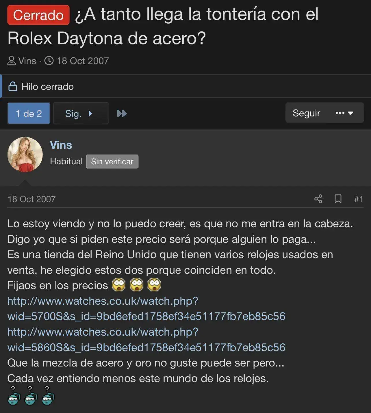Open the wid=5860S watches.co.uk link
This screenshot has height=413, width=371.
(x=146, y=340)
